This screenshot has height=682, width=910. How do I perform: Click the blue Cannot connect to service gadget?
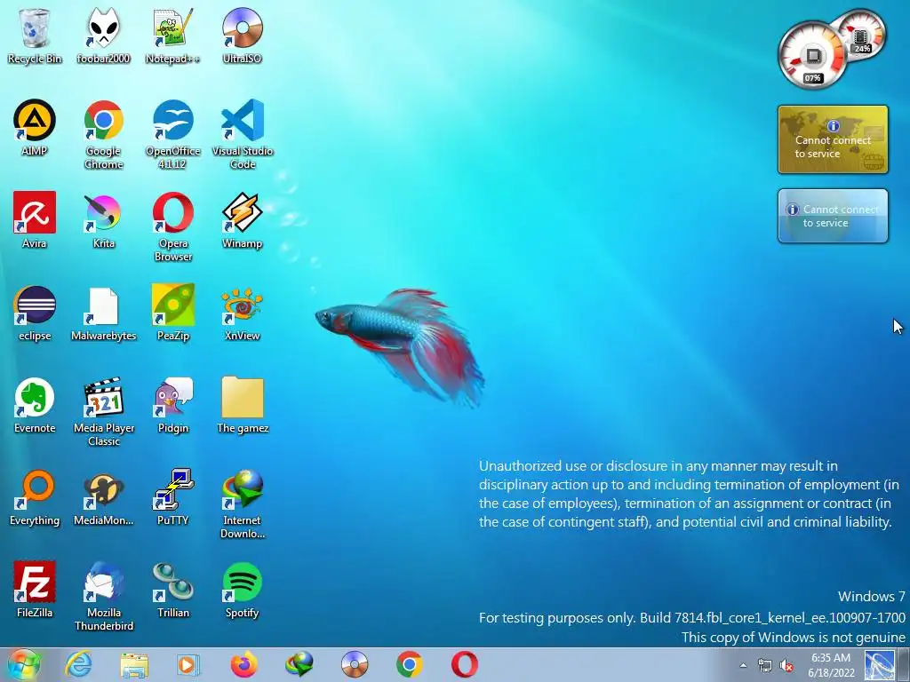click(x=833, y=216)
